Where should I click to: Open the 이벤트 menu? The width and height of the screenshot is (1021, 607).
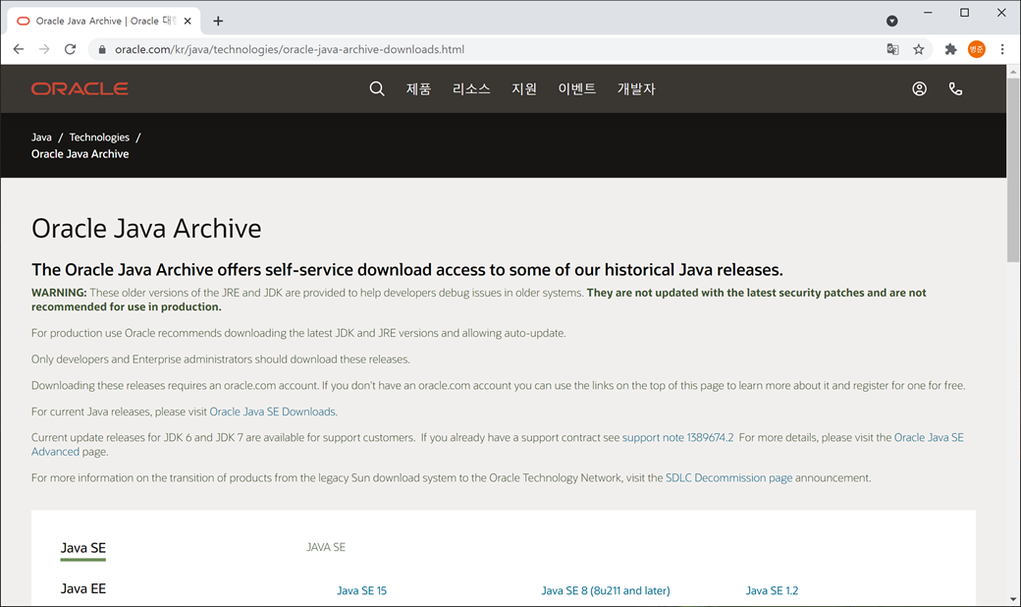pos(577,88)
